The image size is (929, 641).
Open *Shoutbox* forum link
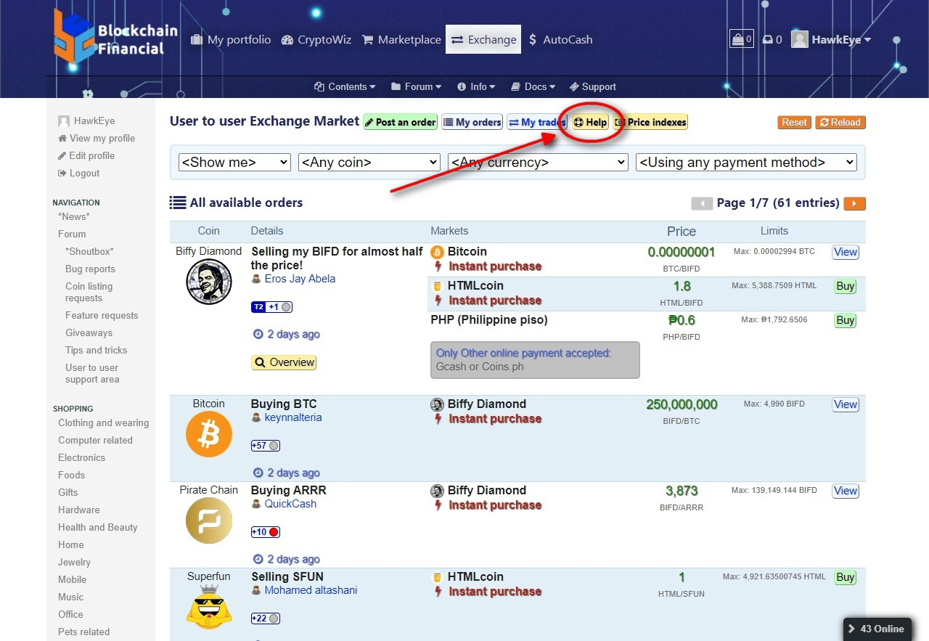pyautogui.click(x=89, y=251)
